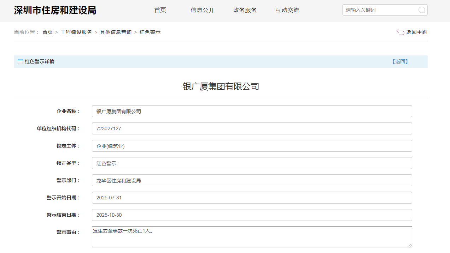Click the 首页 breadcrumb link
The image size is (450, 253).
47,32
